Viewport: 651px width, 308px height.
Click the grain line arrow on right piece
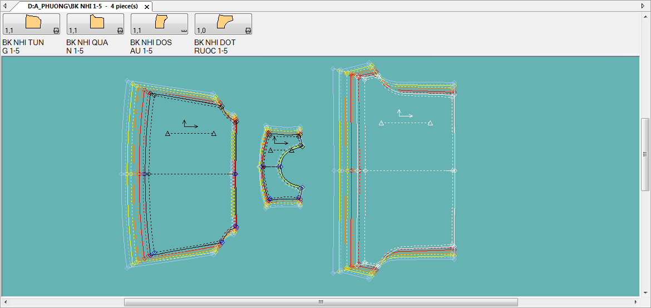[405, 115]
